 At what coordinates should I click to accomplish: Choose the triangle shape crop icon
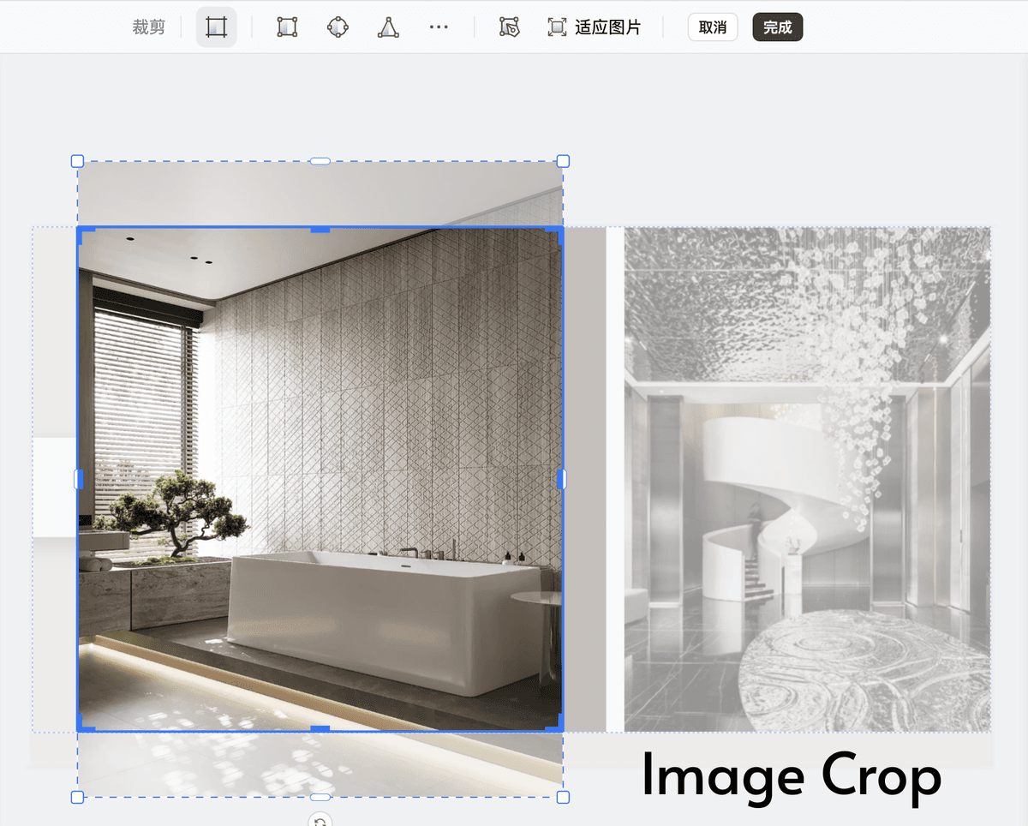coord(388,27)
